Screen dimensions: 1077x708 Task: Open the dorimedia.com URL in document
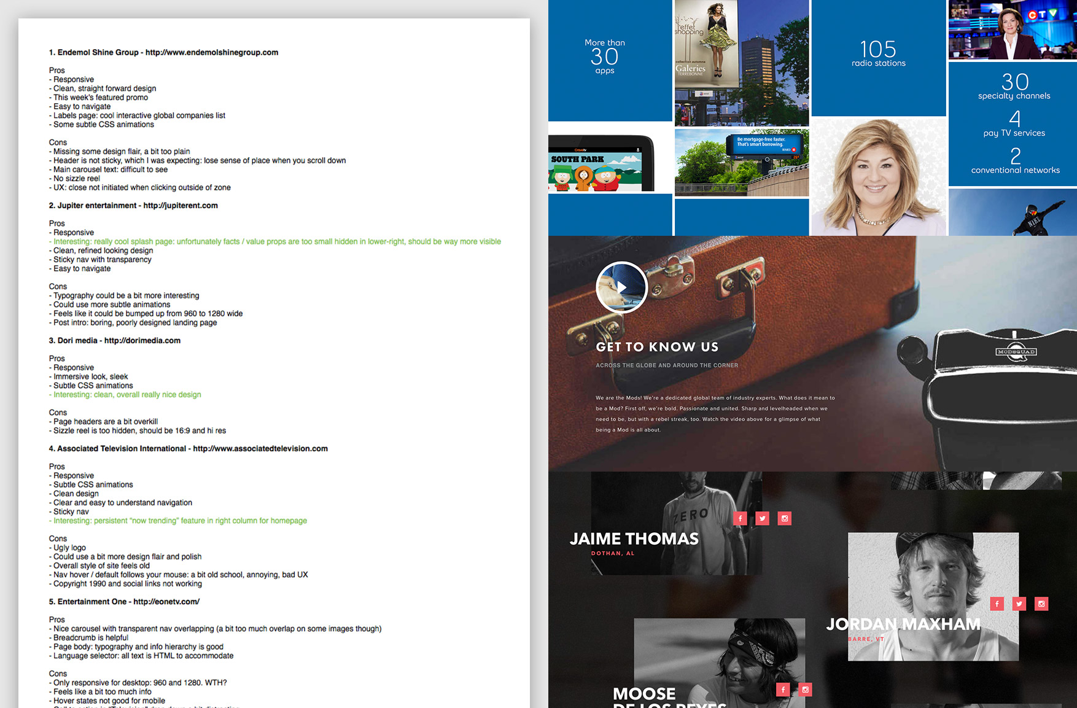tap(142, 341)
